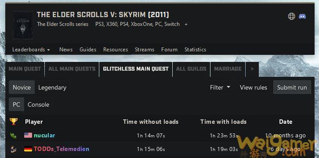Screen dimensions: 319x158
Task: Open the Skyrim game cover thumbnail
Action: tap(23, 25)
